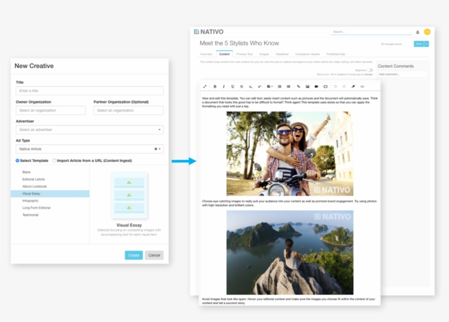Undo the last edit in editor
449x322 pixels.
tap(335, 86)
